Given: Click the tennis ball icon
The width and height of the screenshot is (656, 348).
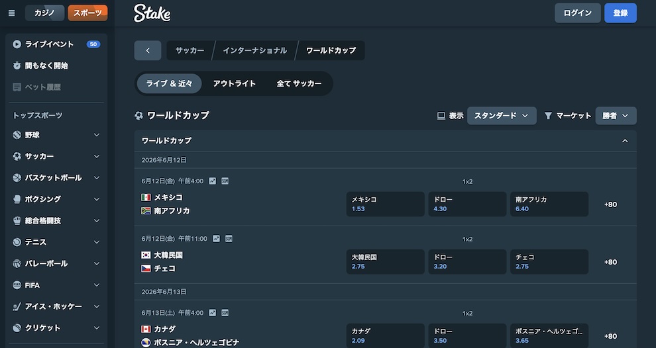Looking at the screenshot, I should point(17,242).
